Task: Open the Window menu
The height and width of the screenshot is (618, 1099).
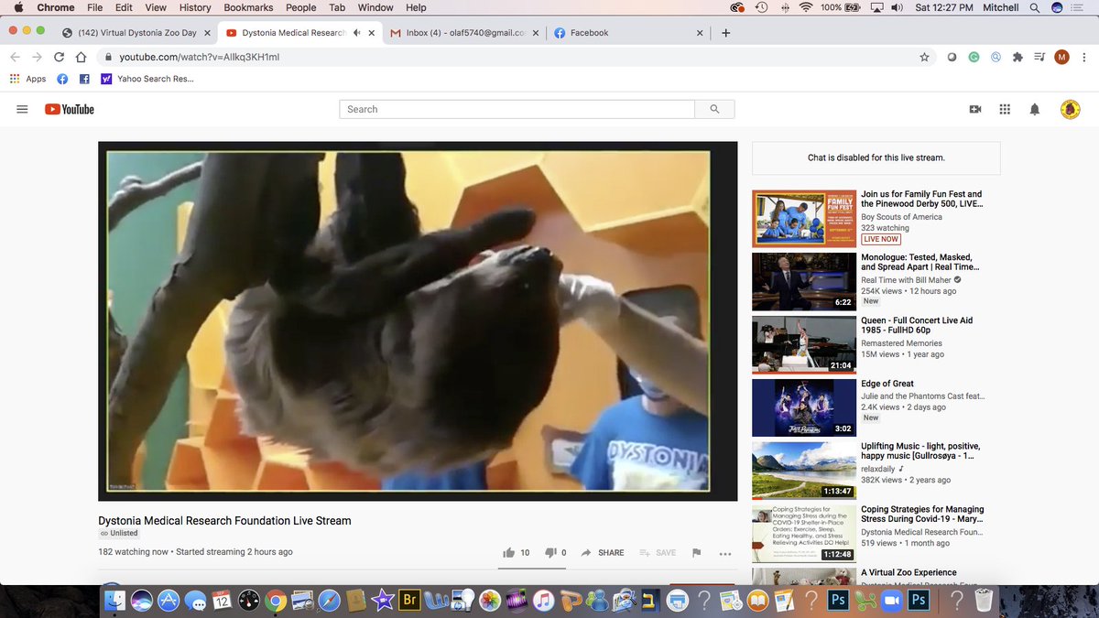Action: point(375,7)
